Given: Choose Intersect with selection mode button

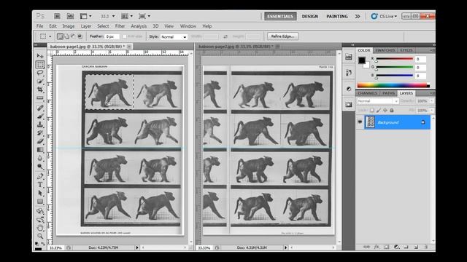Looking at the screenshot, I should (x=80, y=36).
